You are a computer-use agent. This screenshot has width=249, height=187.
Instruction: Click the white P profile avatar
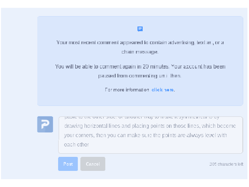[x=45, y=124]
